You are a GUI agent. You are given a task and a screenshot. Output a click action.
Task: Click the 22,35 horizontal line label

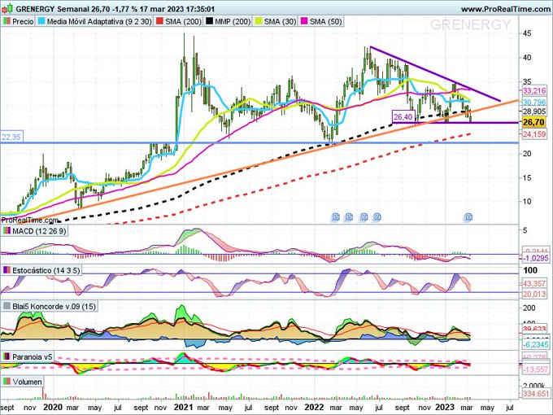click(11, 137)
